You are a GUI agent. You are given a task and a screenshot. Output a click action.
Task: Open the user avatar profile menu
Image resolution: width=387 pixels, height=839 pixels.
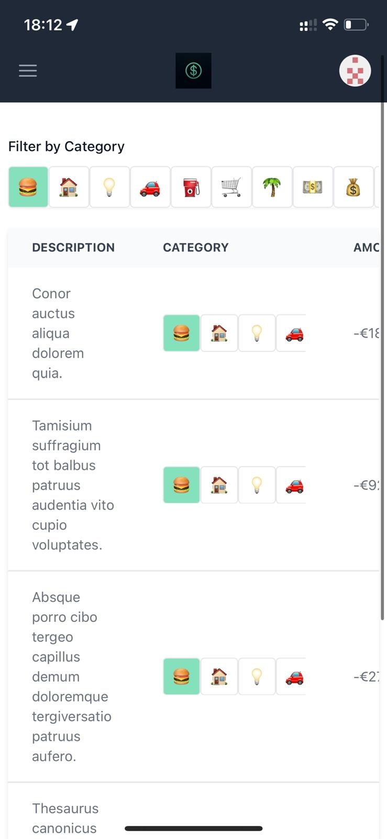355,70
